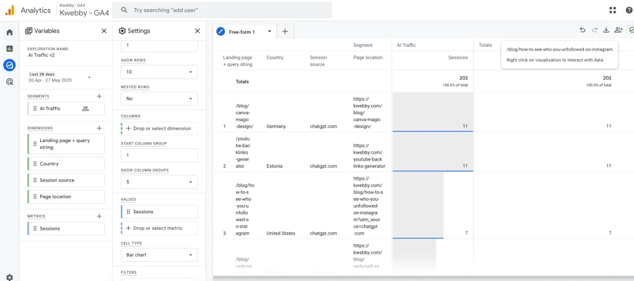
Task: Open the Cell Type dropdown showing Bar chart
Action: click(159, 255)
